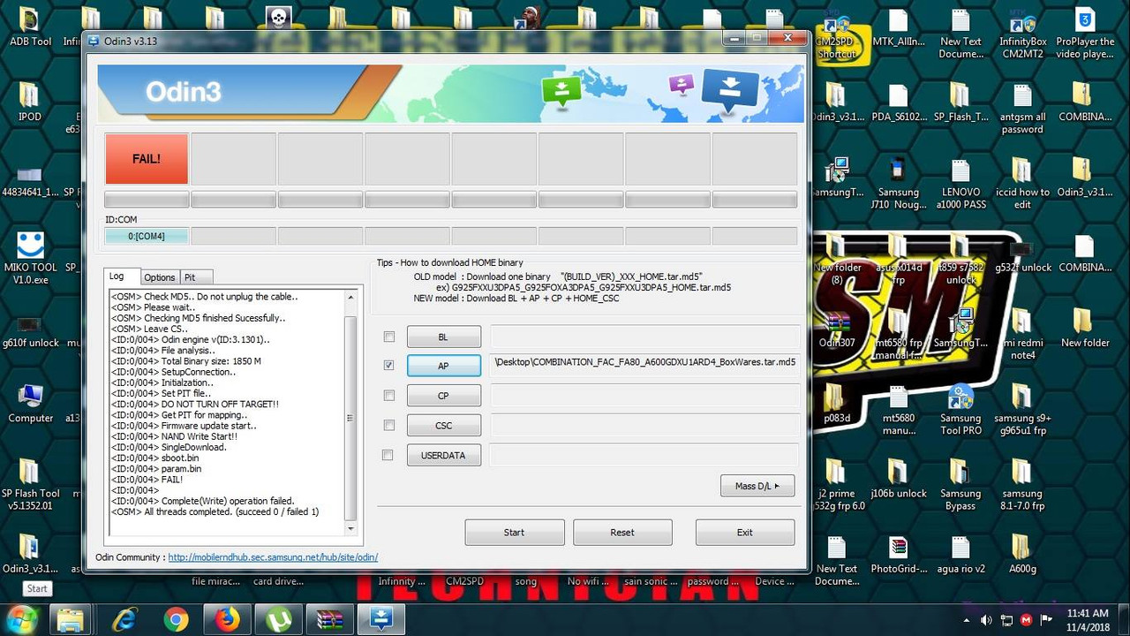Select the 0:[COM4] port box
The height and width of the screenshot is (636, 1130).
click(147, 236)
